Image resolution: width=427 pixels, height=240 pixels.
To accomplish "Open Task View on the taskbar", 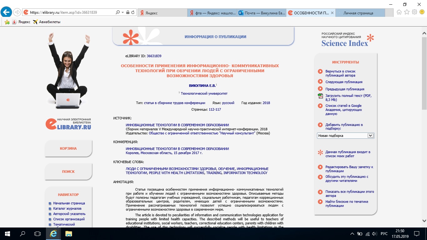I will tap(37, 233).
